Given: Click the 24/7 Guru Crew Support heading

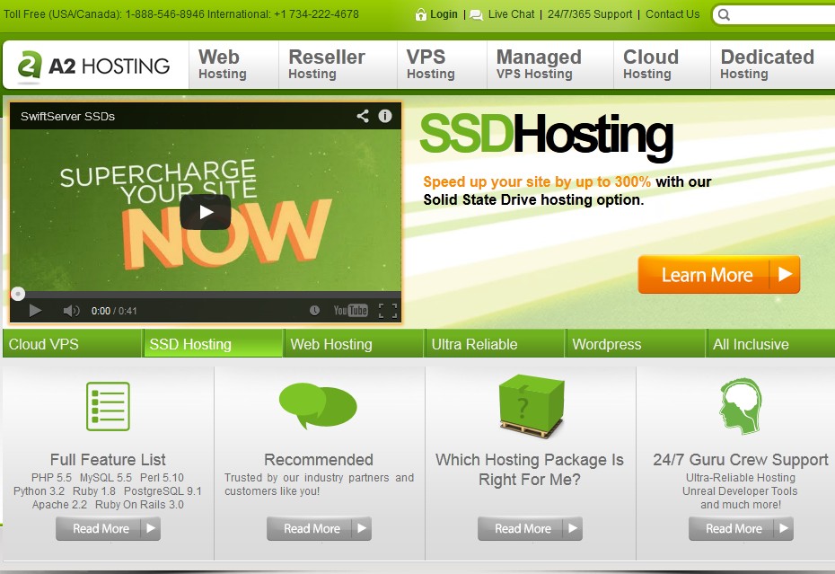Looking at the screenshot, I should pyautogui.click(x=741, y=459).
